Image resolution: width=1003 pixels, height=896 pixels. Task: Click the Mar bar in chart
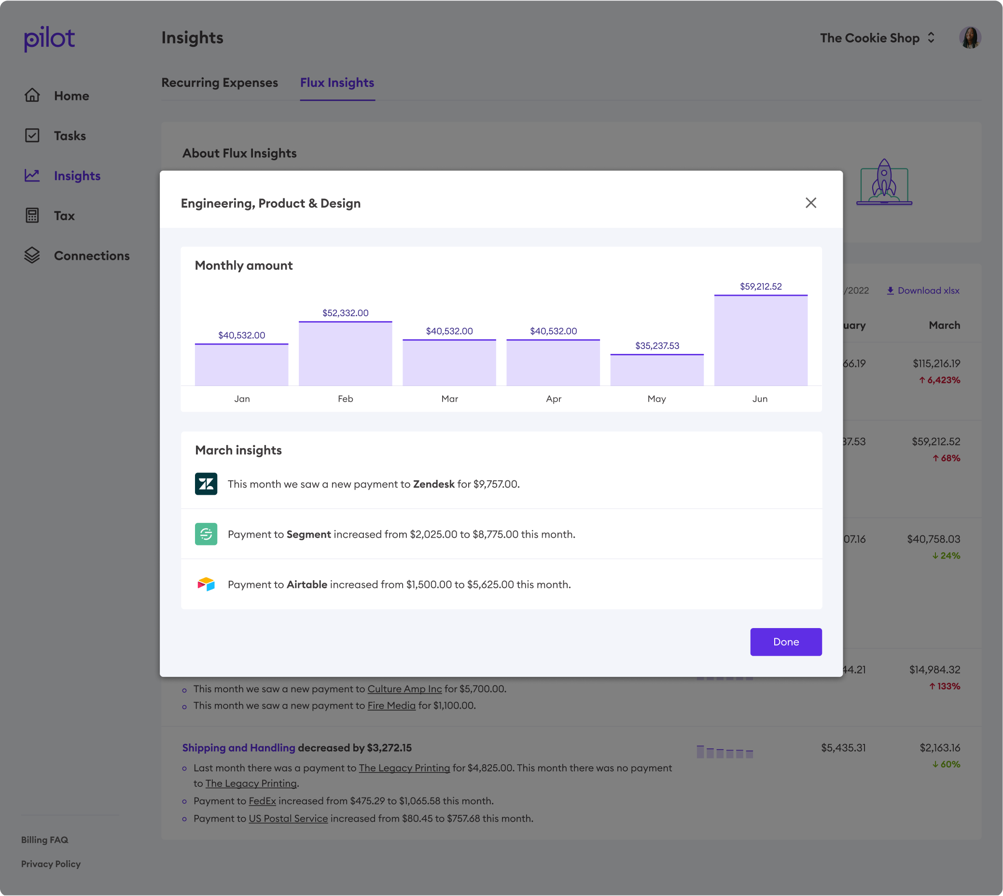coord(449,363)
